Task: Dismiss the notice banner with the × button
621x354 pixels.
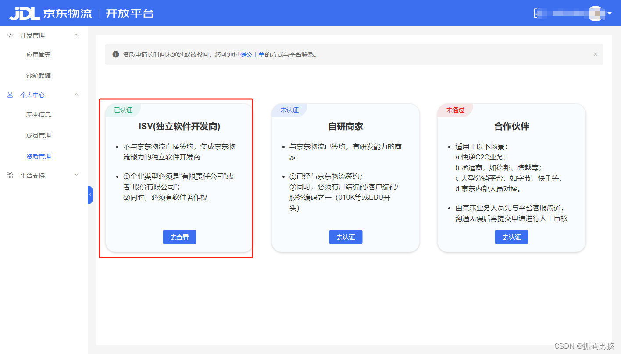Action: click(596, 54)
